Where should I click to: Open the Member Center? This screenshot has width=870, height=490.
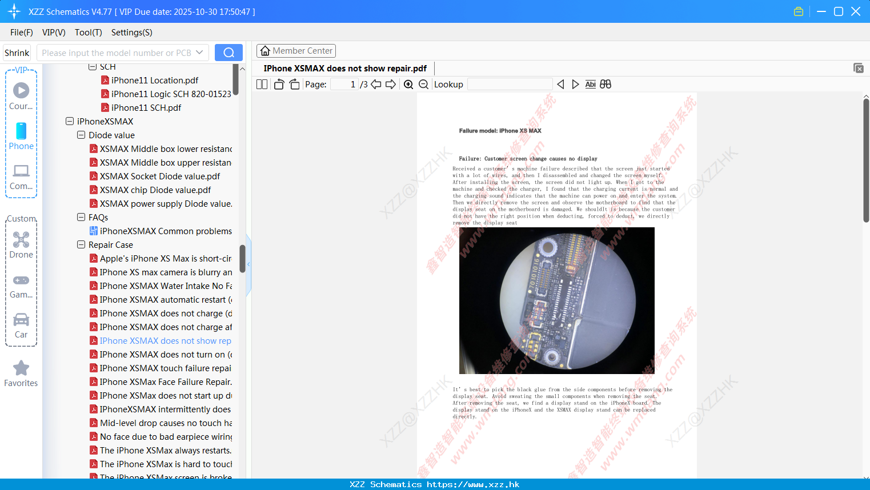coord(296,51)
